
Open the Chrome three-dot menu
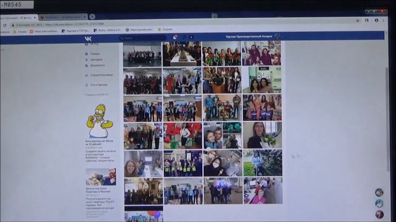pyautogui.click(x=383, y=20)
